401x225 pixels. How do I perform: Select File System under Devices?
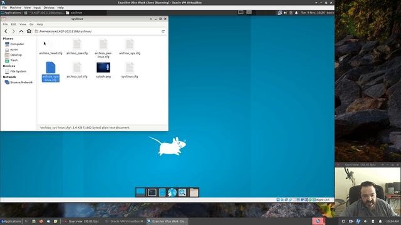(18, 71)
